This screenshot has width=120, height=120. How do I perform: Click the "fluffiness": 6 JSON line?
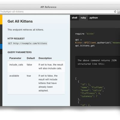tap(91, 93)
